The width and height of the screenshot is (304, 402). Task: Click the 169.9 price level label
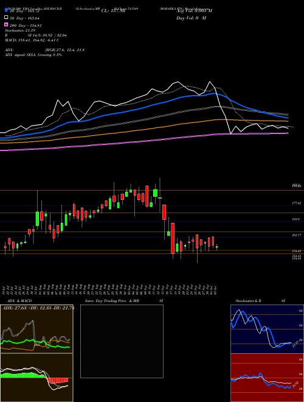[x=296, y=219]
